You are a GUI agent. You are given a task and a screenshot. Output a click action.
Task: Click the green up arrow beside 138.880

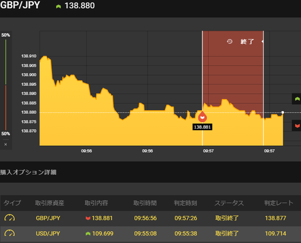pyautogui.click(x=58, y=6)
